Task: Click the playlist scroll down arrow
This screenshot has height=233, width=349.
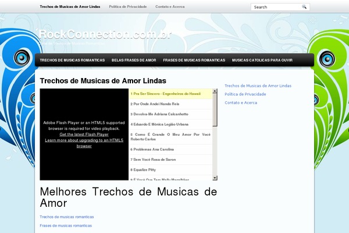Action: (x=215, y=178)
